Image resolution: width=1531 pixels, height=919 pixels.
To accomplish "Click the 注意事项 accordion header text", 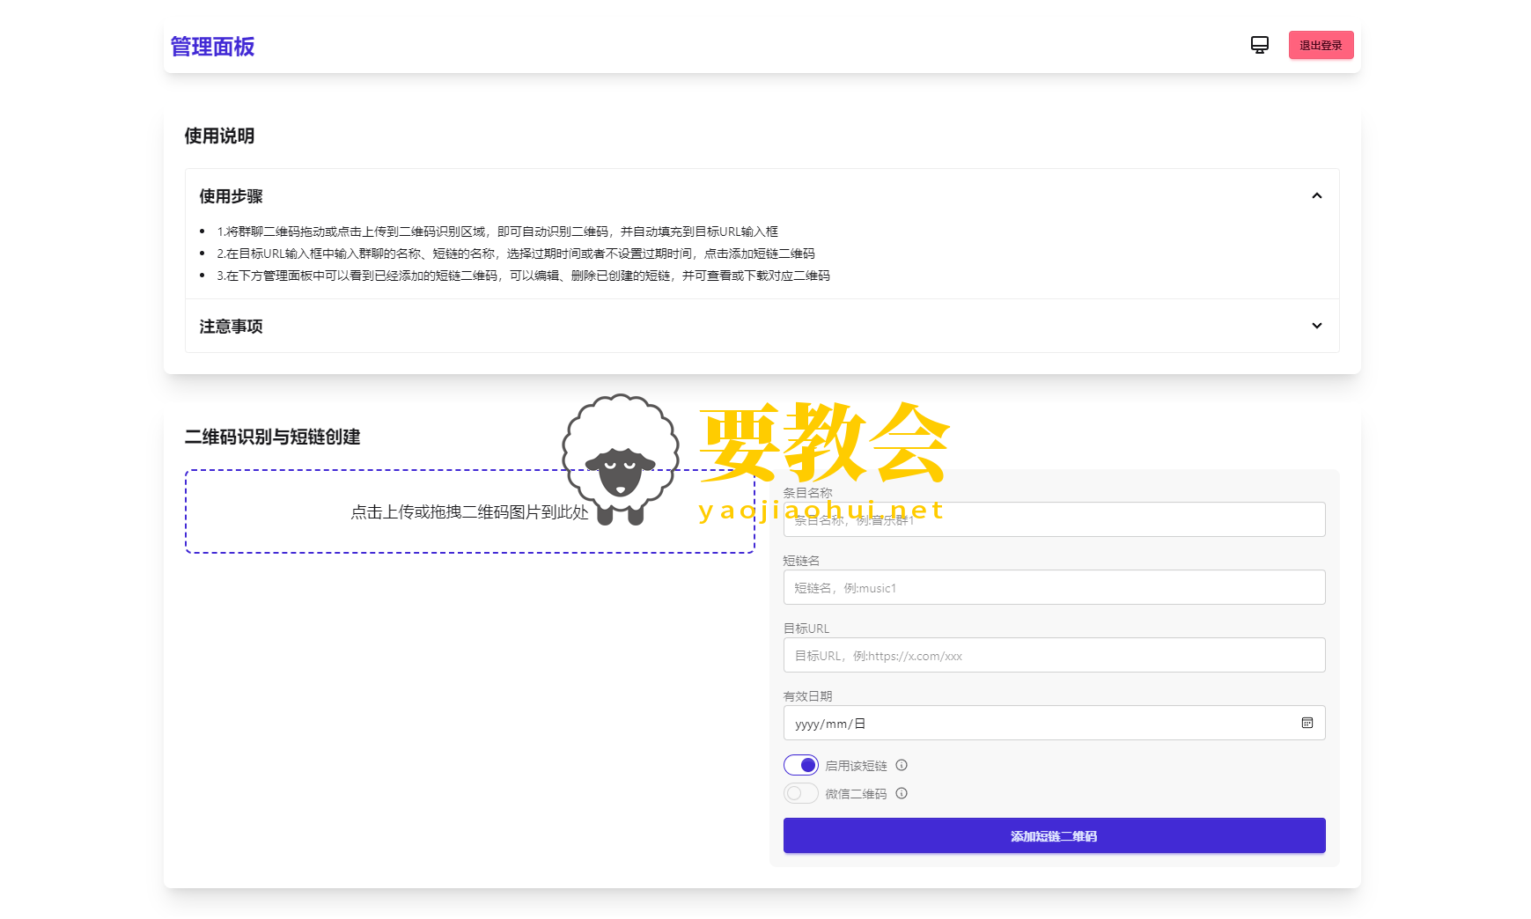I will (231, 327).
